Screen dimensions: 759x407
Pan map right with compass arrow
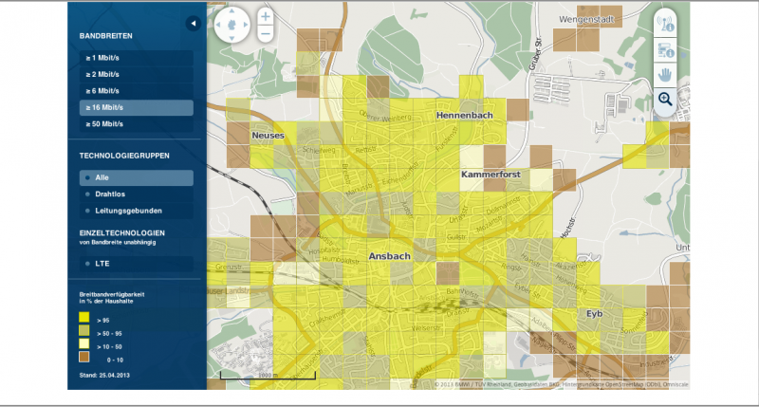tap(246, 26)
